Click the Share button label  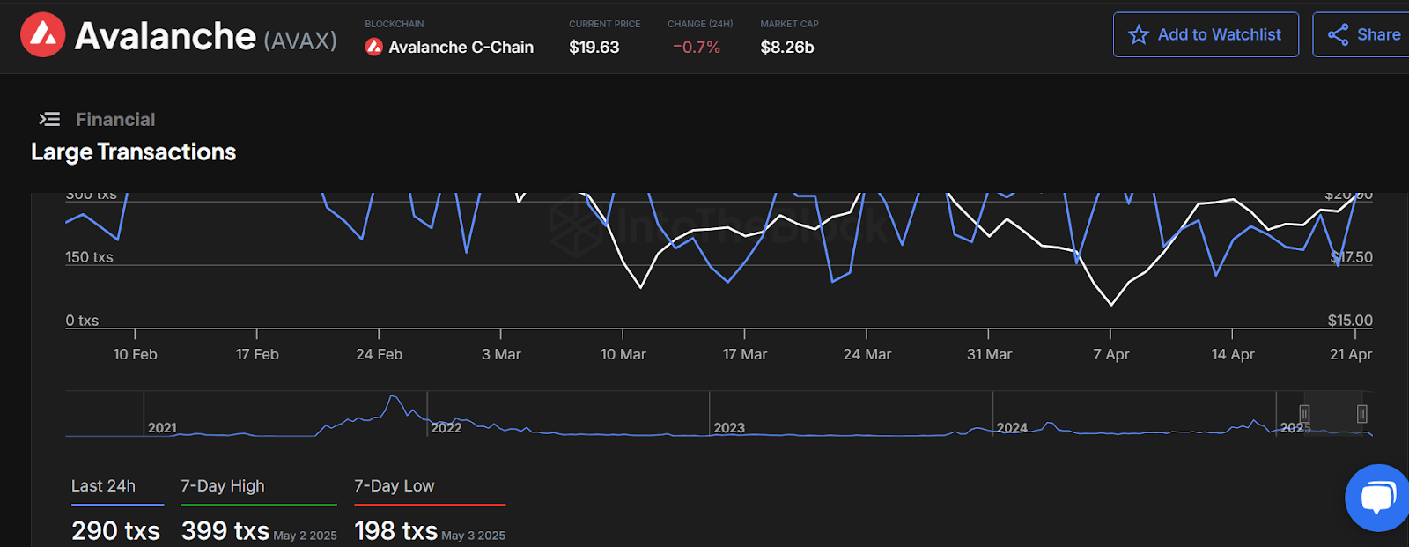(x=1379, y=34)
